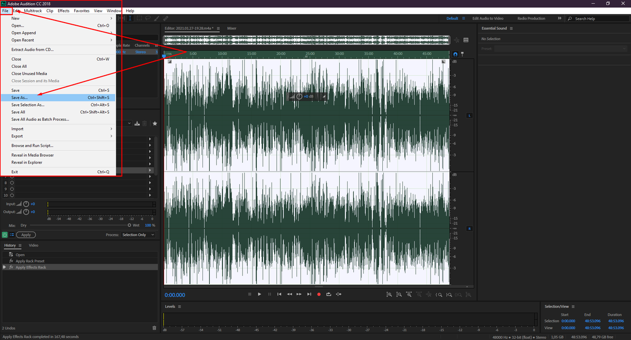Image resolution: width=631 pixels, height=340 pixels.
Task: Toggle the left channel L button
Action: coord(470,115)
